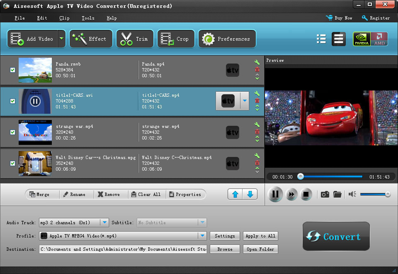This screenshot has width=398, height=274.
Task: Take snapshot with camera icon
Action: tap(325, 194)
